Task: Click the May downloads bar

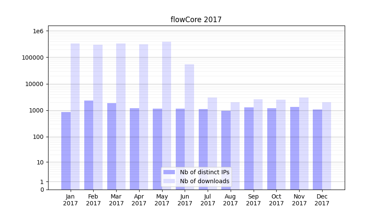Action: pyautogui.click(x=166, y=115)
